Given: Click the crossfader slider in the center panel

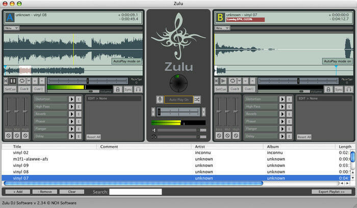Looking at the screenshot, I should [x=178, y=112].
